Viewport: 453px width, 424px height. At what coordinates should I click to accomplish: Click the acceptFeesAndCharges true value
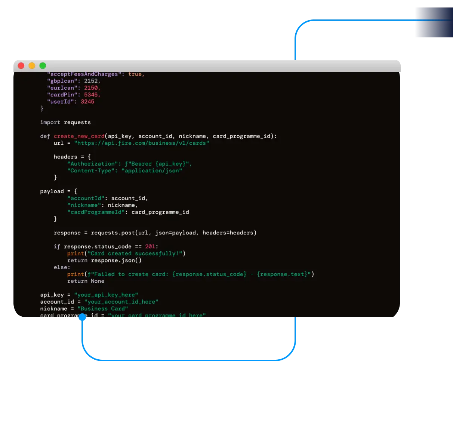[135, 74]
